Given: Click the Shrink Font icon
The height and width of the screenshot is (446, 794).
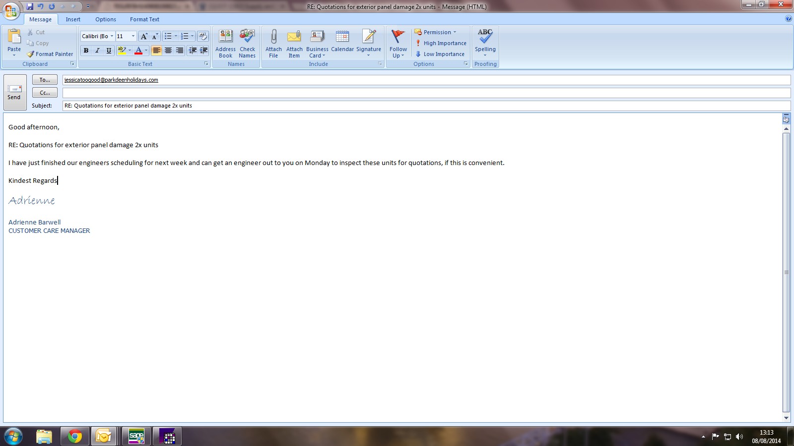Looking at the screenshot, I should pos(155,36).
